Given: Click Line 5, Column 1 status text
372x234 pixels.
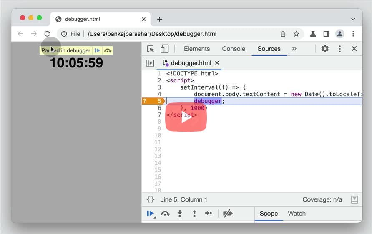Looking at the screenshot, I should (x=183, y=200).
